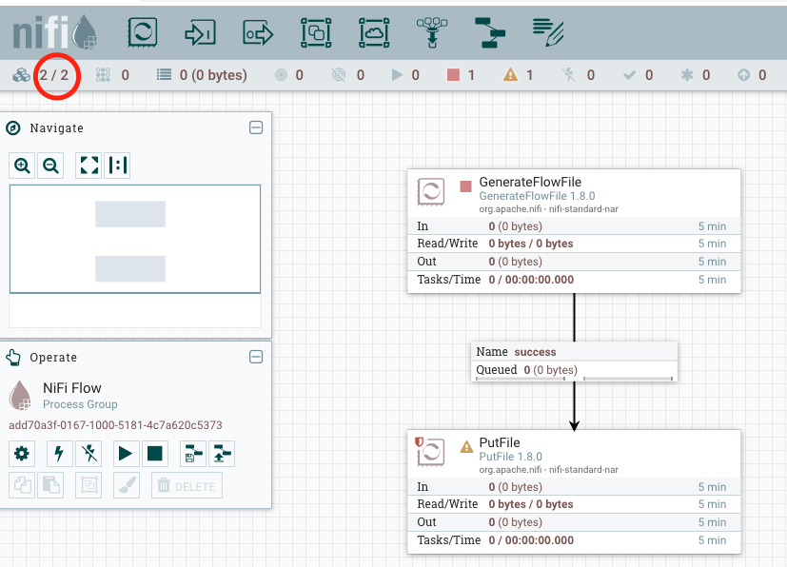Image resolution: width=787 pixels, height=567 pixels.
Task: Upload template from Operate panel
Action: pos(222,454)
